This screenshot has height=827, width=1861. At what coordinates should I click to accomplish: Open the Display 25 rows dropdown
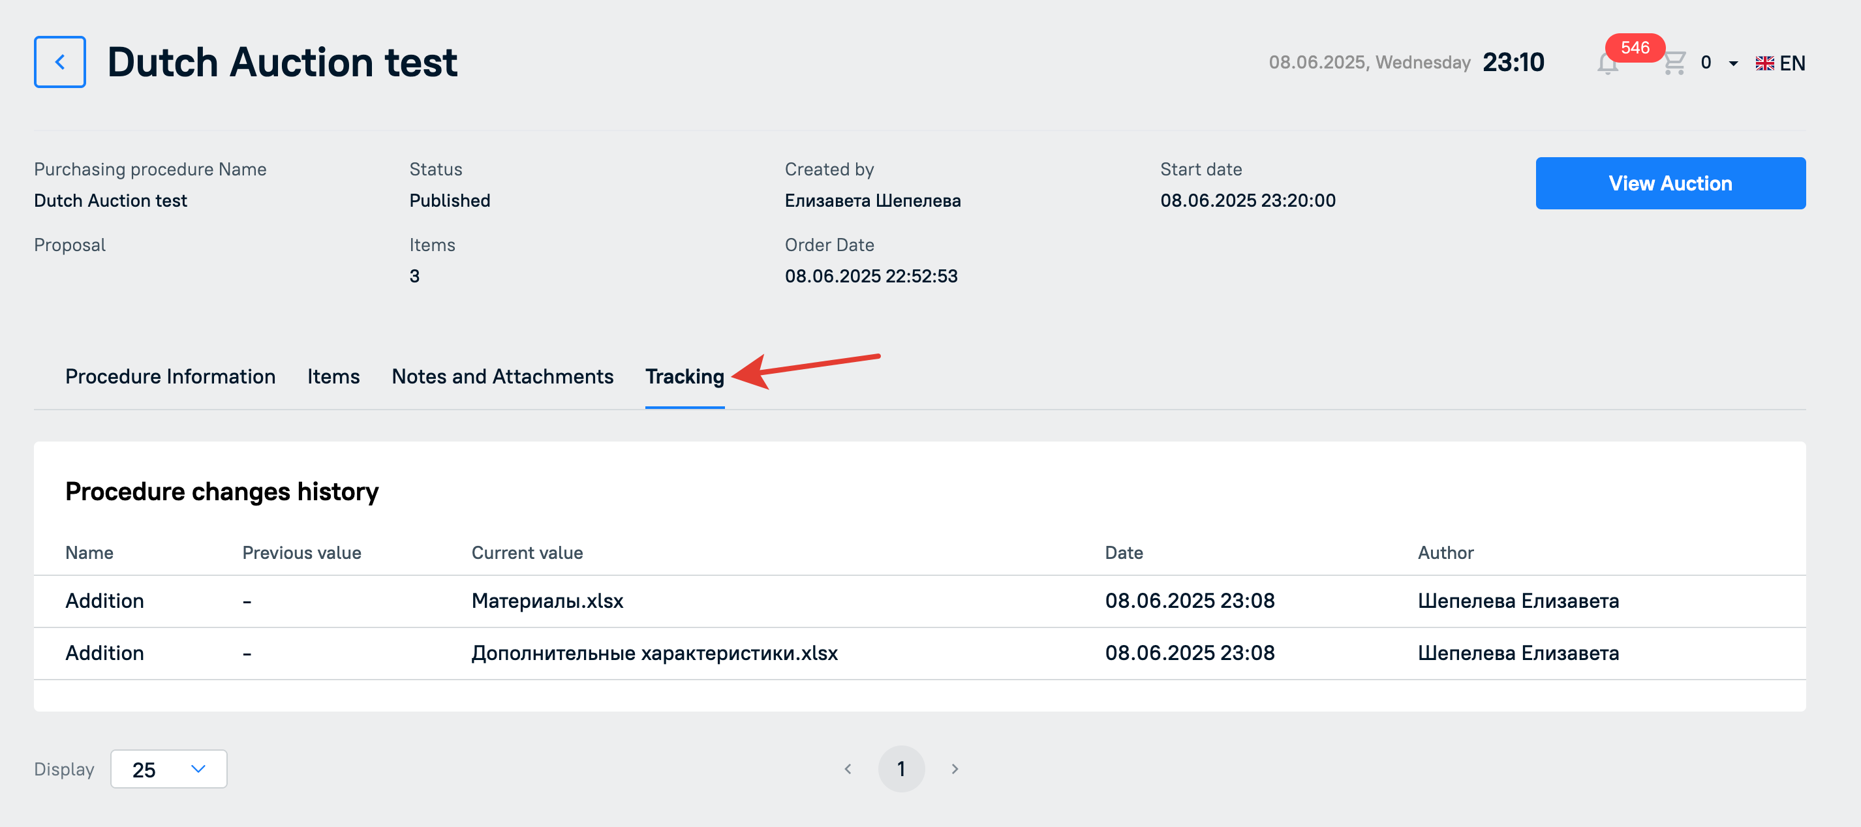[x=168, y=769]
